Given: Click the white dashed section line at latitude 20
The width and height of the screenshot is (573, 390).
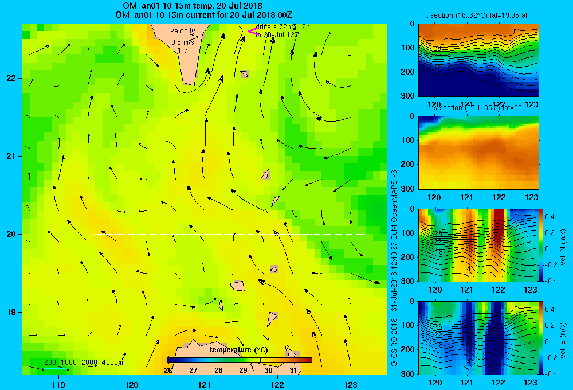Looking at the screenshot, I should pos(230,234).
